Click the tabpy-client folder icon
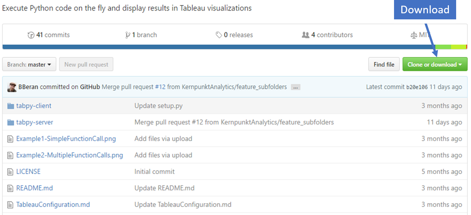This screenshot has width=471, height=215. pos(11,106)
